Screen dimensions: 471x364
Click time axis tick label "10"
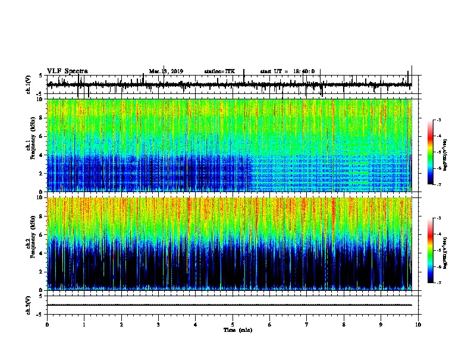[418, 324]
